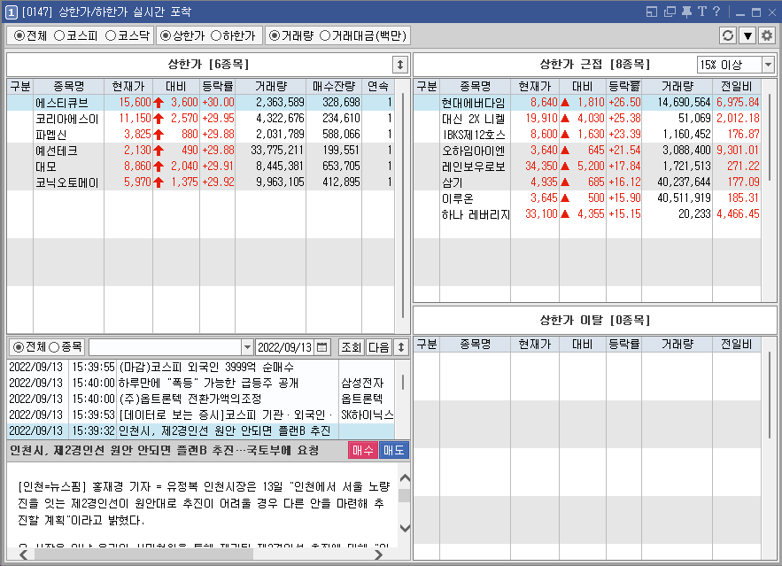Viewport: 782px width, 566px height.
Task: Refresh data with the circular arrows icon
Action: (728, 35)
